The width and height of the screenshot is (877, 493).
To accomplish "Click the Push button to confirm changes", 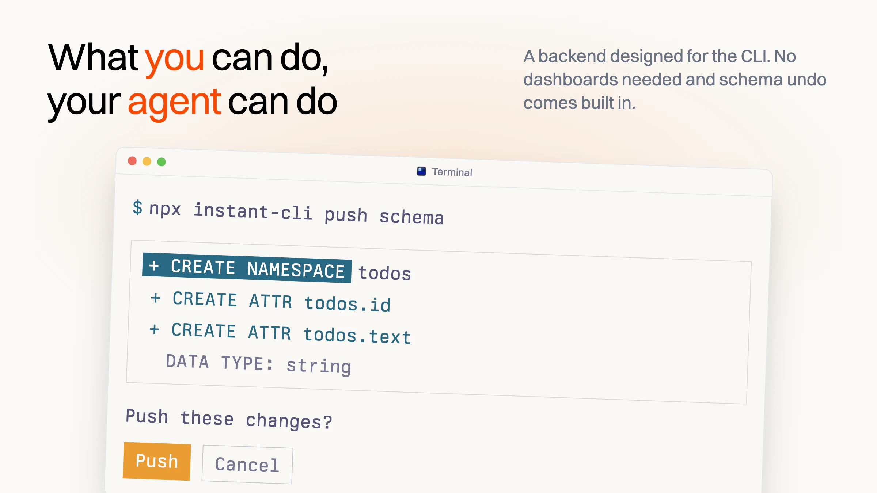I will 157,462.
